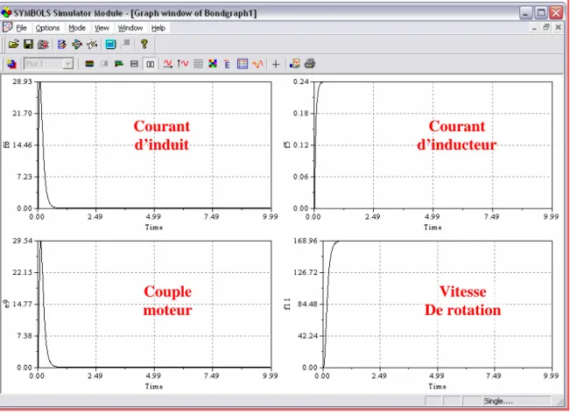This screenshot has width=570, height=414.
Task: Open the File menu
Action: [x=21, y=28]
